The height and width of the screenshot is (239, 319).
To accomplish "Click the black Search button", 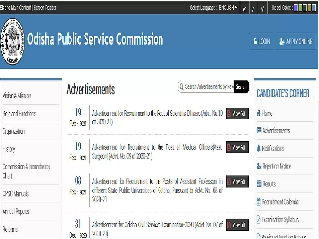I will click(241, 87).
